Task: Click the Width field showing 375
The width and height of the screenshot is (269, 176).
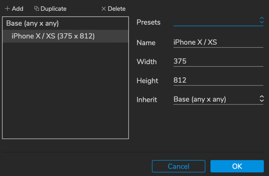Action: coord(218,61)
